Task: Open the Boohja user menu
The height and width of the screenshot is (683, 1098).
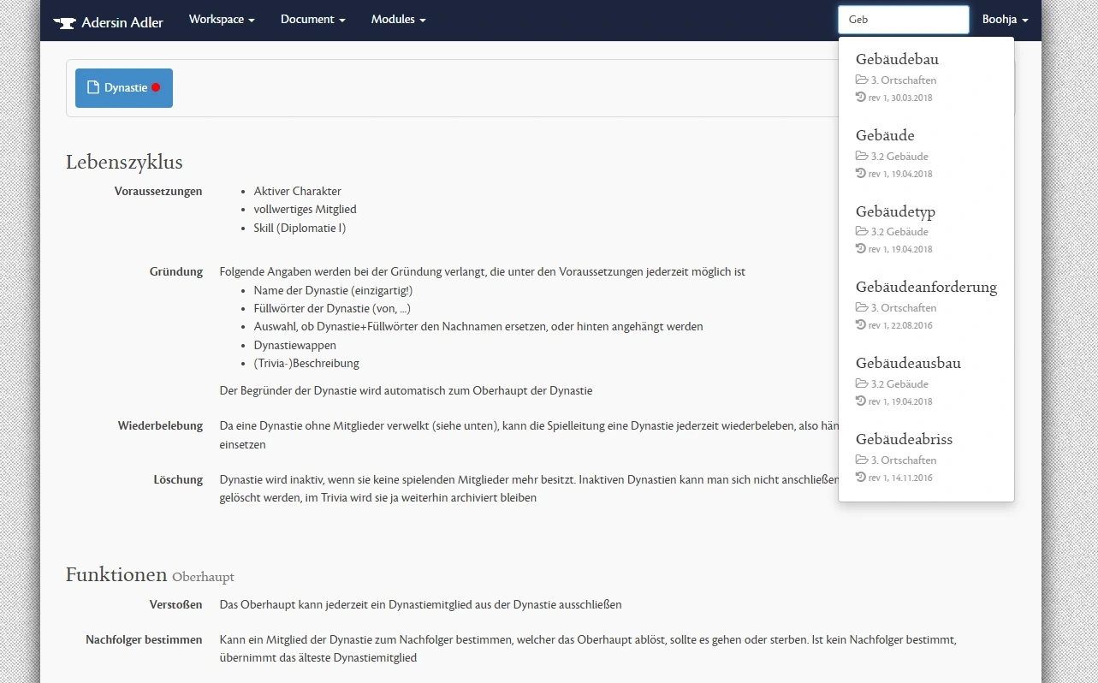Action: 1005,20
